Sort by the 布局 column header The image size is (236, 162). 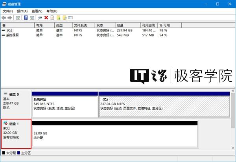pos(44,25)
